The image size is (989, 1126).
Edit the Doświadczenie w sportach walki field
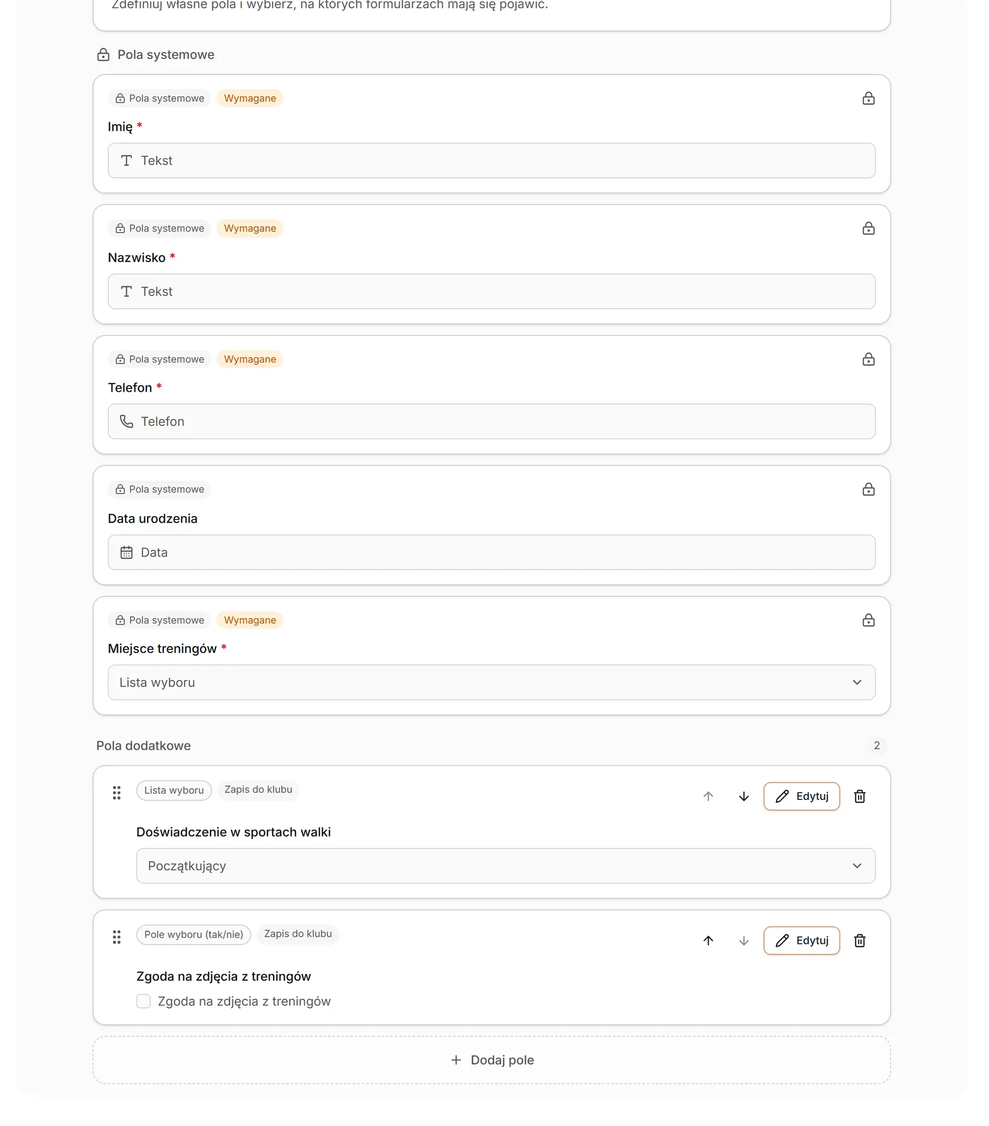(801, 796)
